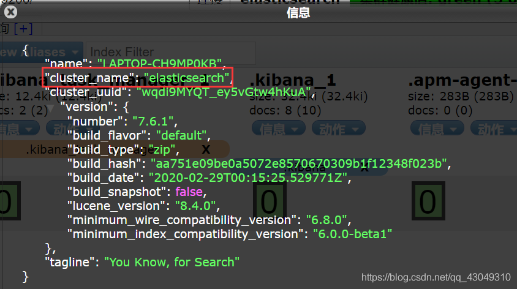
Task: Select the build_hash value string
Action: pos(299,163)
